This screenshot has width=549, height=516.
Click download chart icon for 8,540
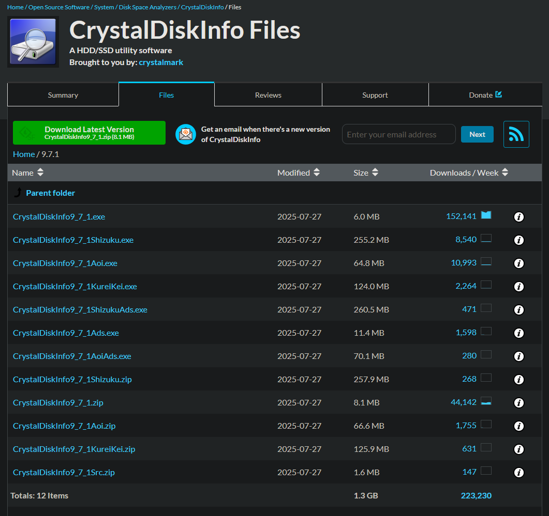[486, 239]
